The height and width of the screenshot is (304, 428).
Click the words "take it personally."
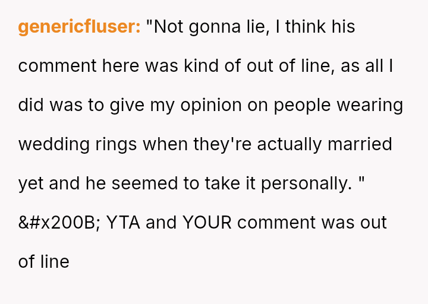coord(278,183)
